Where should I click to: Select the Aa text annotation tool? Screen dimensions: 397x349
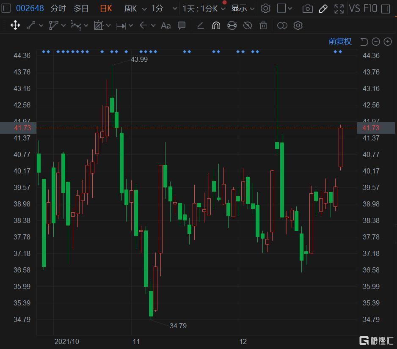pyautogui.click(x=165, y=25)
